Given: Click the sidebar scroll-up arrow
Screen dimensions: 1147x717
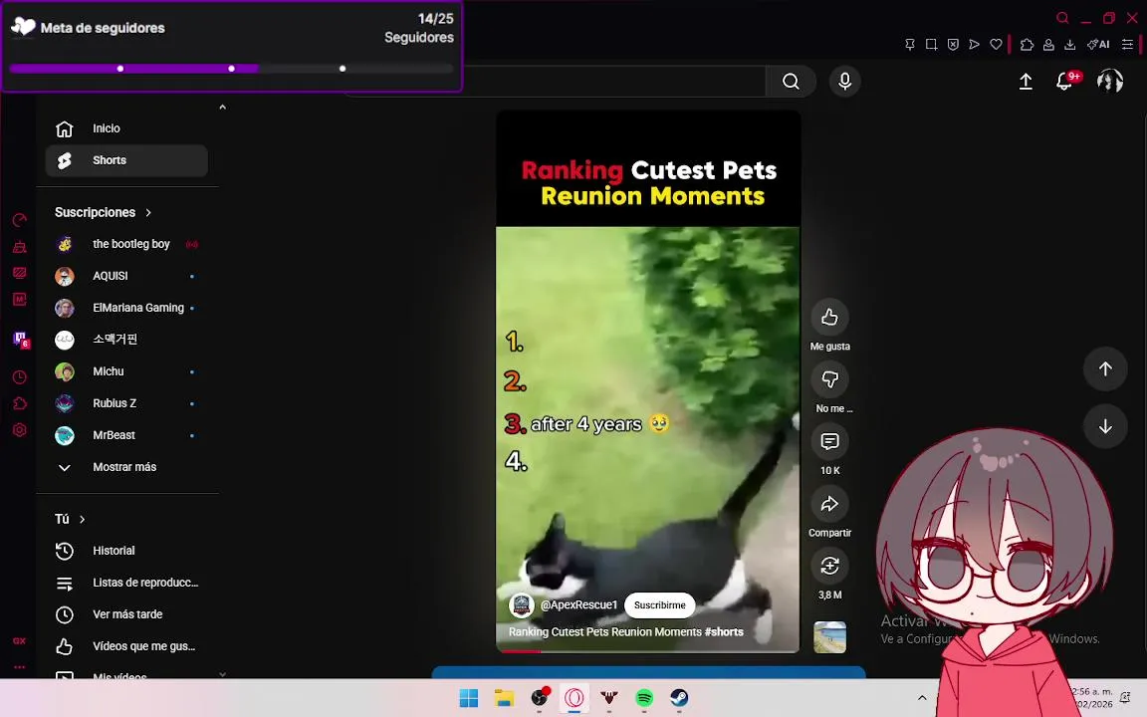Looking at the screenshot, I should [222, 107].
